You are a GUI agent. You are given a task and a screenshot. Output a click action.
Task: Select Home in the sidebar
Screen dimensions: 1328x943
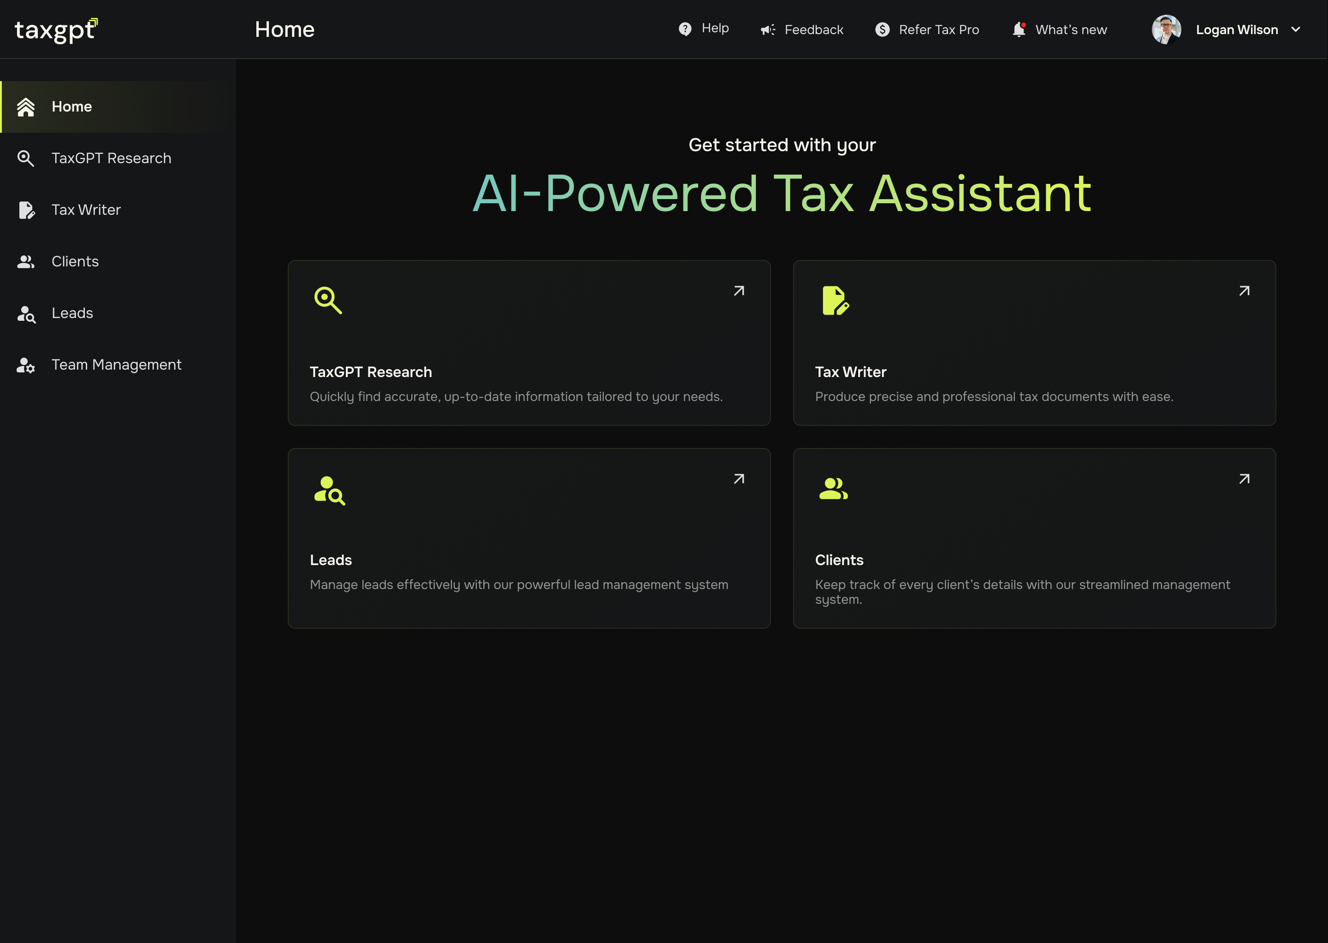(71, 107)
